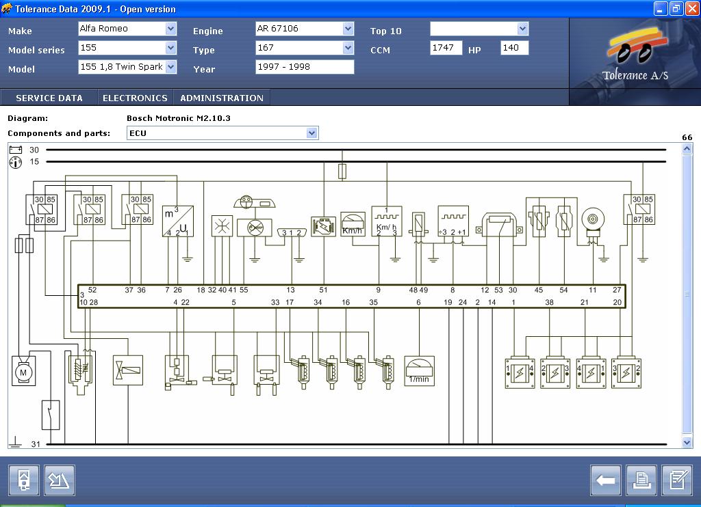Screen dimensions: 701x507
Task: Click the measurement tools triangle ruler button
Action: click(x=60, y=480)
